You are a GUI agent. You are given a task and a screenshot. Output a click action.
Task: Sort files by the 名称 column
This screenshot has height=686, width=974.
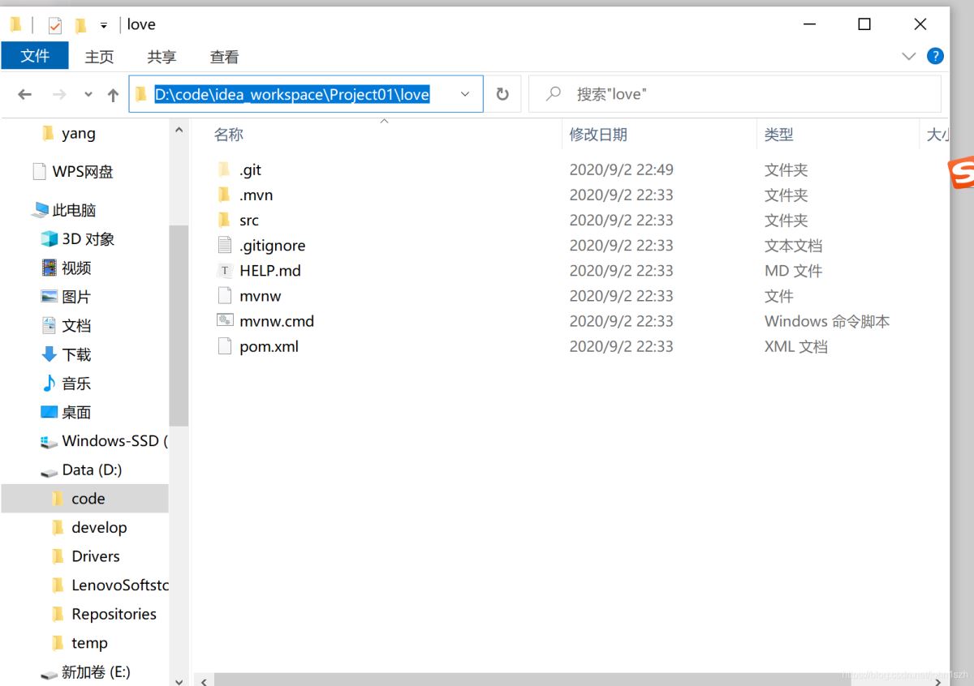228,134
